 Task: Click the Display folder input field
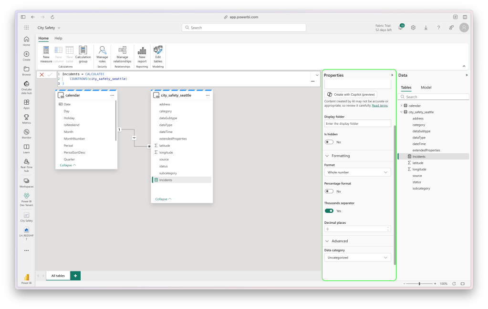(x=357, y=123)
